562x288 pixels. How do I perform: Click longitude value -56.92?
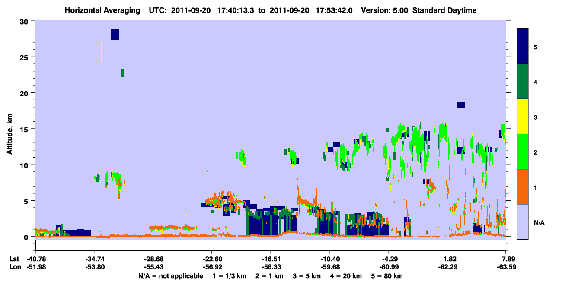point(211,267)
